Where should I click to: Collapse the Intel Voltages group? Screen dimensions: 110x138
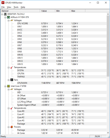[9, 89]
